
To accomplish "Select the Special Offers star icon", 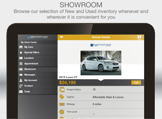I will pyautogui.click(x=21, y=52).
